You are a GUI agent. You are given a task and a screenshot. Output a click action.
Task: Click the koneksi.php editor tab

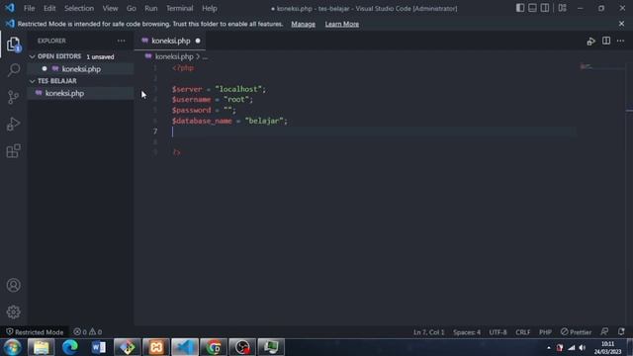click(170, 41)
